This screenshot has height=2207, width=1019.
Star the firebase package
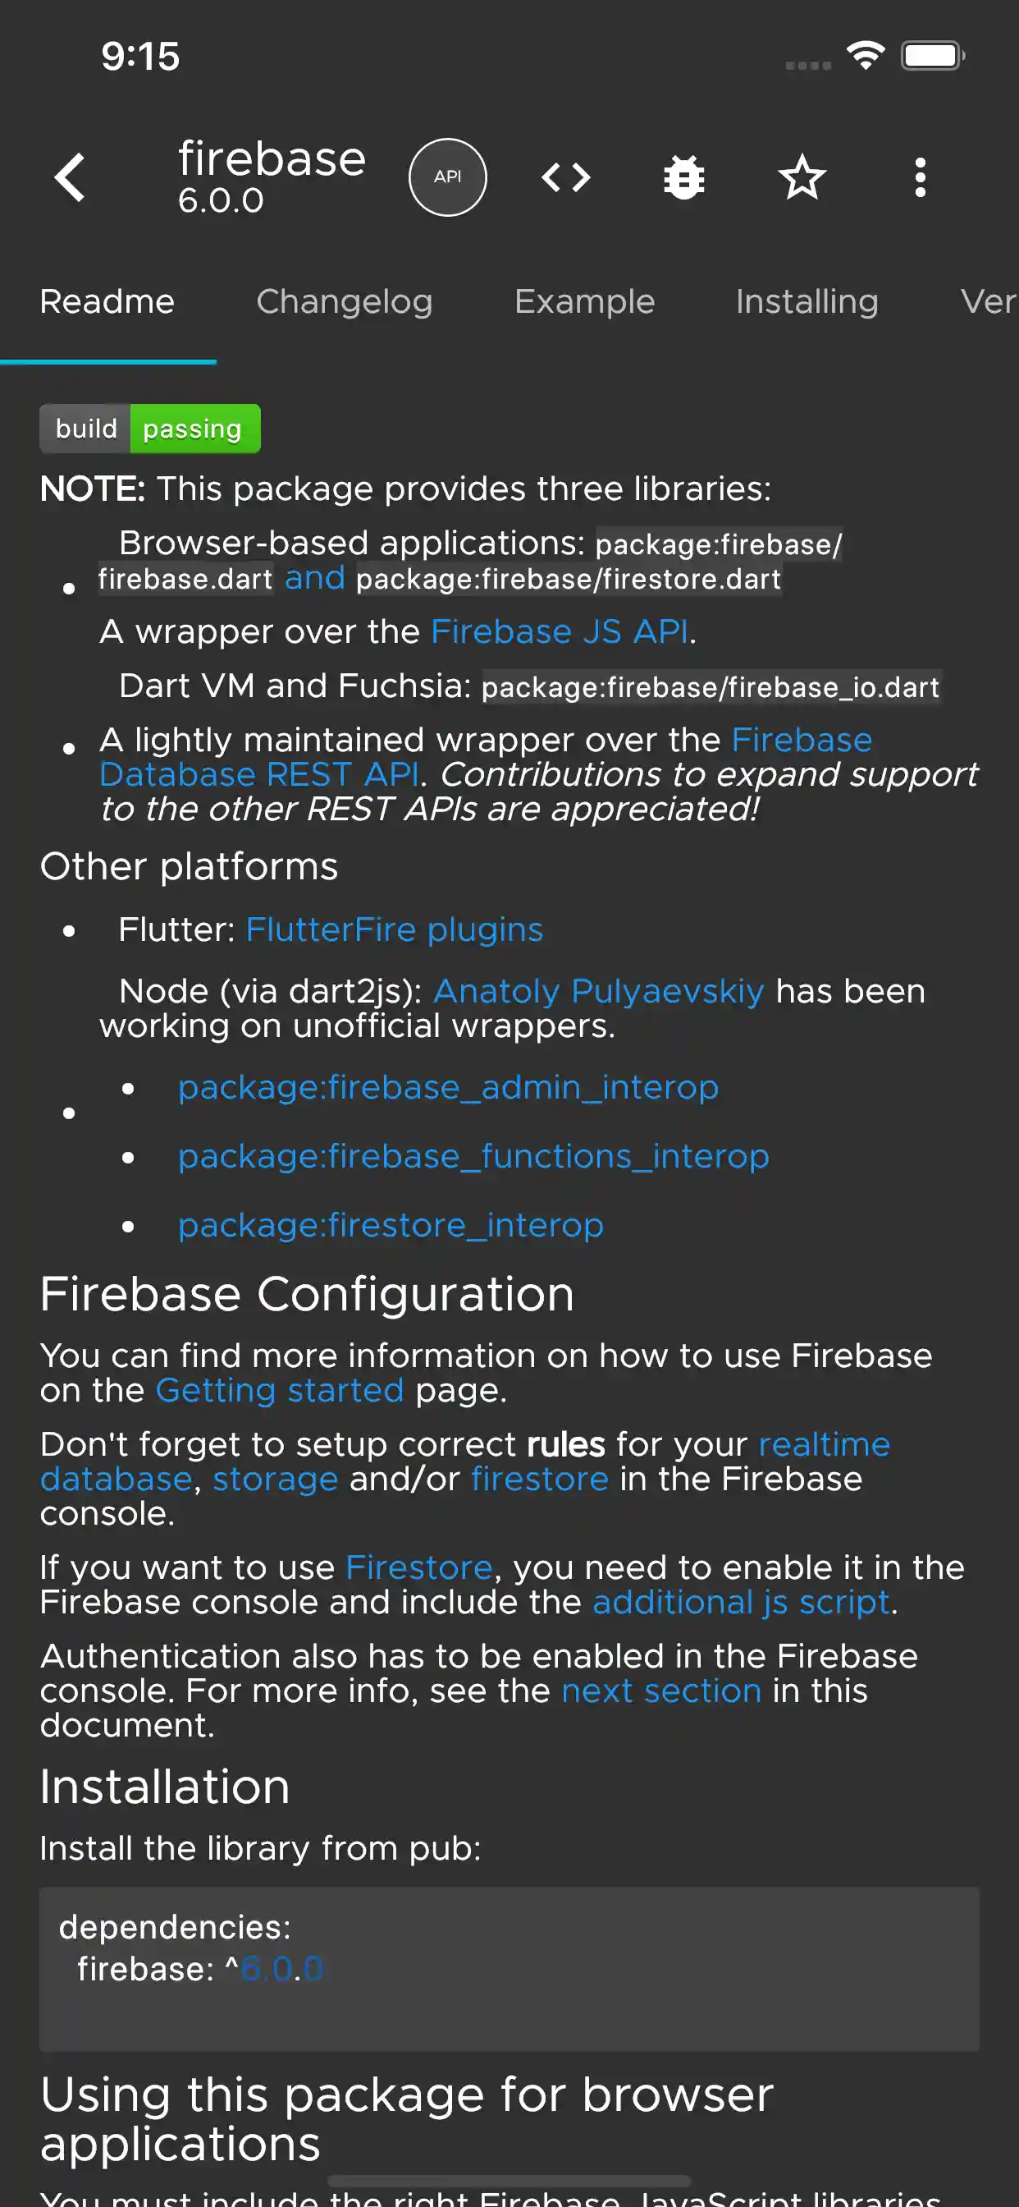tap(802, 177)
